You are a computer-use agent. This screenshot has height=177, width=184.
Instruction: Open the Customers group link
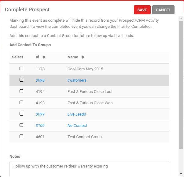pyautogui.click(x=77, y=80)
